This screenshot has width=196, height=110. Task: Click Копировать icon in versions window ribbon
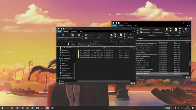[x=73, y=36]
